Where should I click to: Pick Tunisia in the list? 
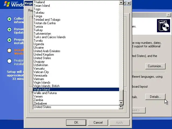76,27
